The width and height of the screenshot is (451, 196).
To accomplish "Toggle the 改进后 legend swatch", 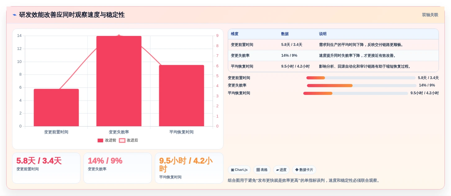I will coord(122,140).
